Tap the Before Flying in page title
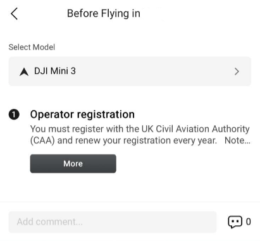The image size is (260, 241). click(104, 13)
